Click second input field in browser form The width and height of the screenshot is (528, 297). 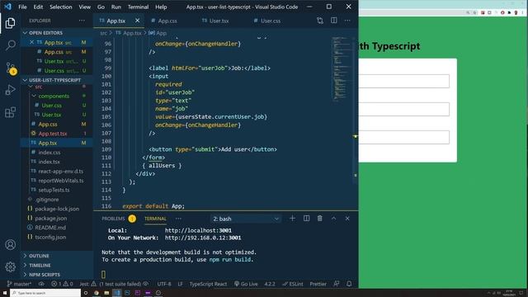point(403,109)
